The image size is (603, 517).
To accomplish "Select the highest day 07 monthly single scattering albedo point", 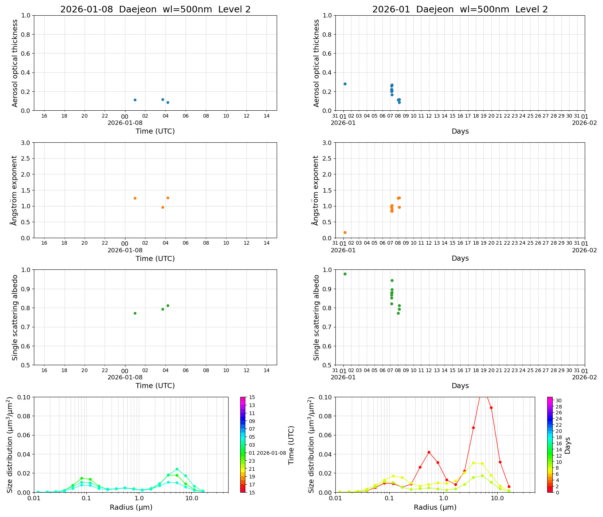I will tap(392, 280).
